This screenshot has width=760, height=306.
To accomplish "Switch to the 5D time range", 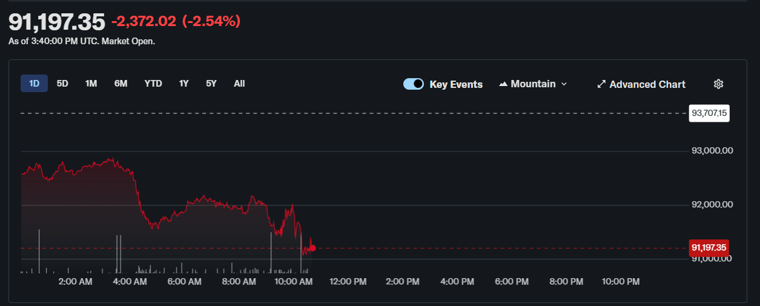I will tap(62, 84).
